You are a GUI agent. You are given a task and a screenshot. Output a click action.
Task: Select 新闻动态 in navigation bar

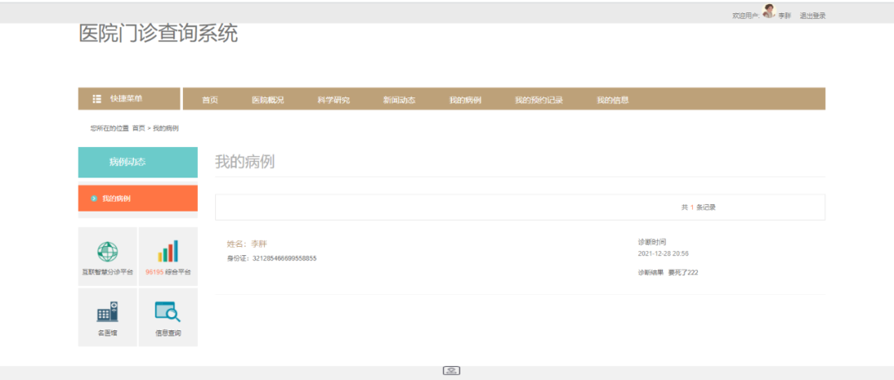click(399, 100)
